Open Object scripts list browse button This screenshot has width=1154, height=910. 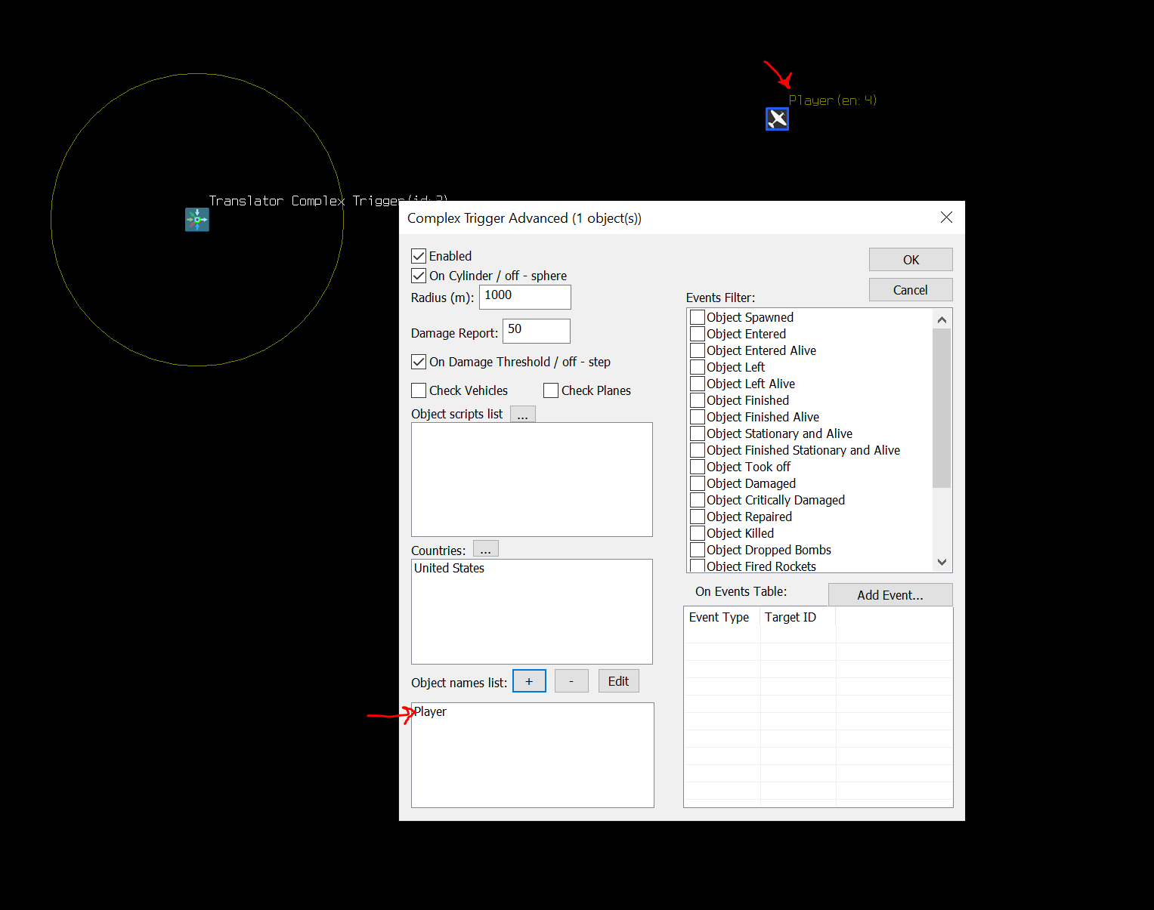pos(523,414)
